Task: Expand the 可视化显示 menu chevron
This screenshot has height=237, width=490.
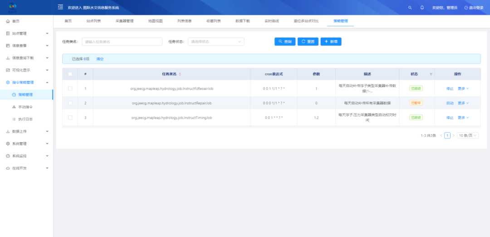Action: pos(47,70)
